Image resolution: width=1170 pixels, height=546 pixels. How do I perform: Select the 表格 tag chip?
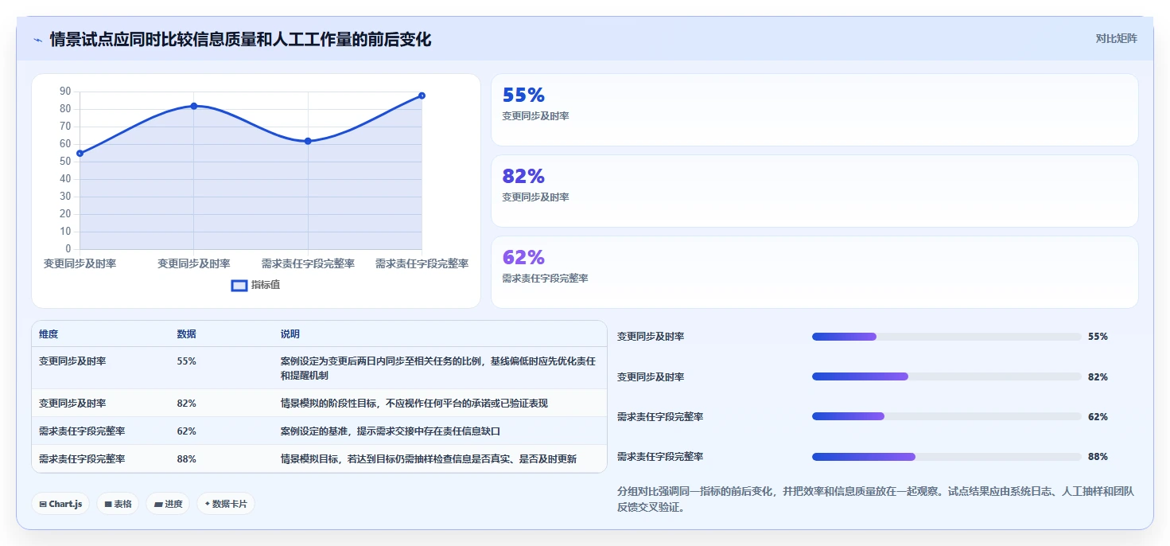click(118, 504)
